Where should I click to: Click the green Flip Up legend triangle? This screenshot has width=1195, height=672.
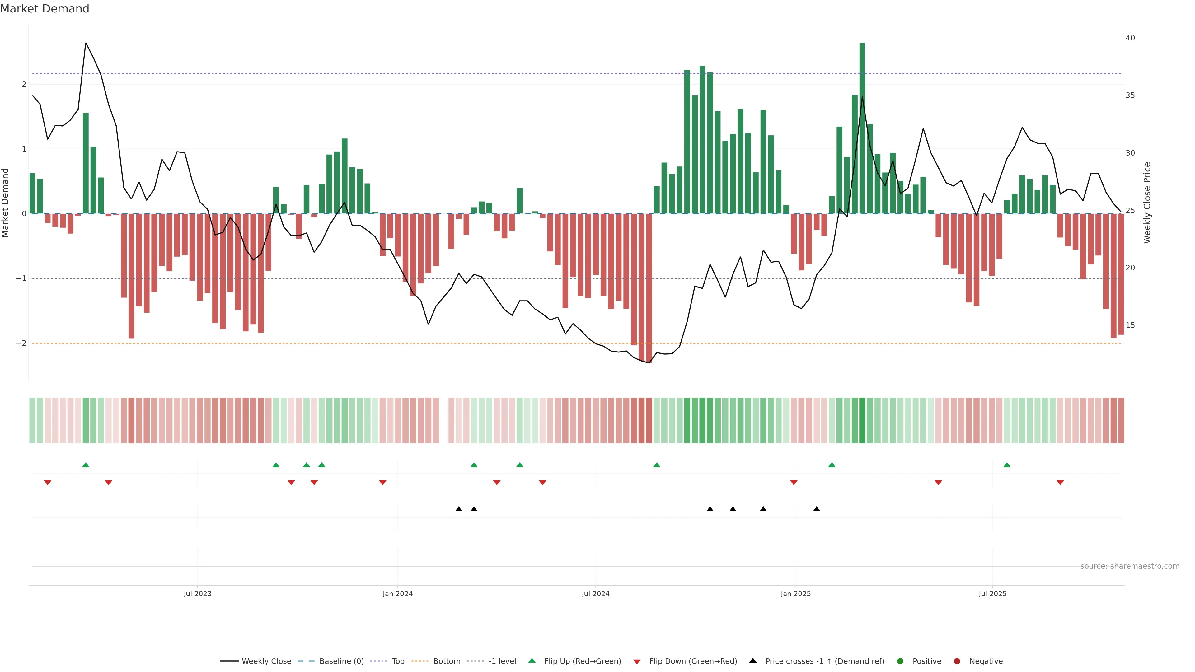point(532,661)
